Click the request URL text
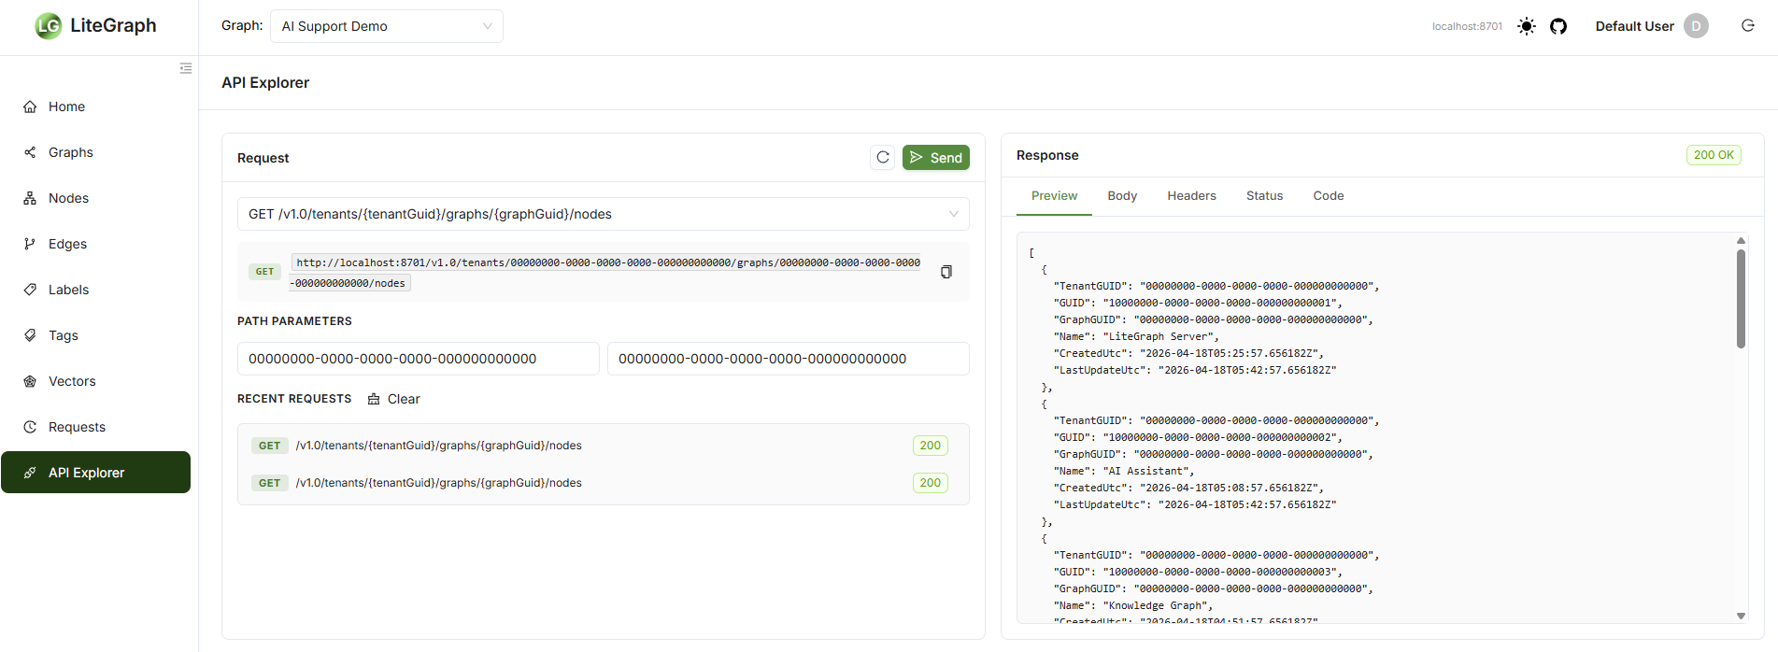 coord(605,272)
